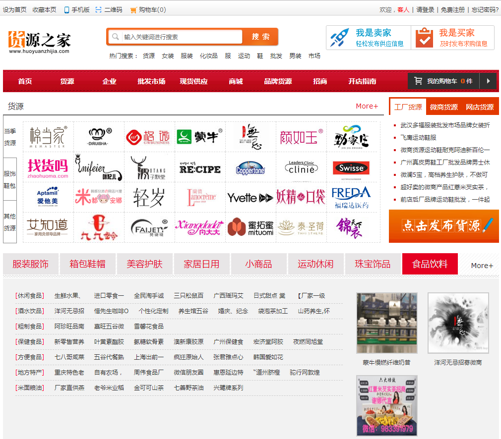Screen dimensions: 501x439
Task: Open the Aptamil 爱他美 logo
Action: click(x=48, y=197)
